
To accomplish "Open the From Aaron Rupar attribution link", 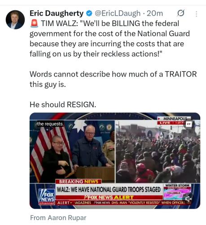I will pos(58,218).
